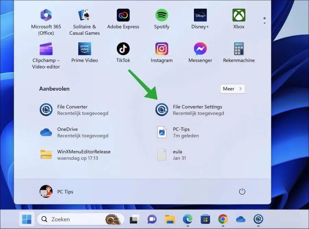Click the Meer button in Aanbevolen
Image resolution: width=309 pixels, height=229 pixels.
coord(232,89)
